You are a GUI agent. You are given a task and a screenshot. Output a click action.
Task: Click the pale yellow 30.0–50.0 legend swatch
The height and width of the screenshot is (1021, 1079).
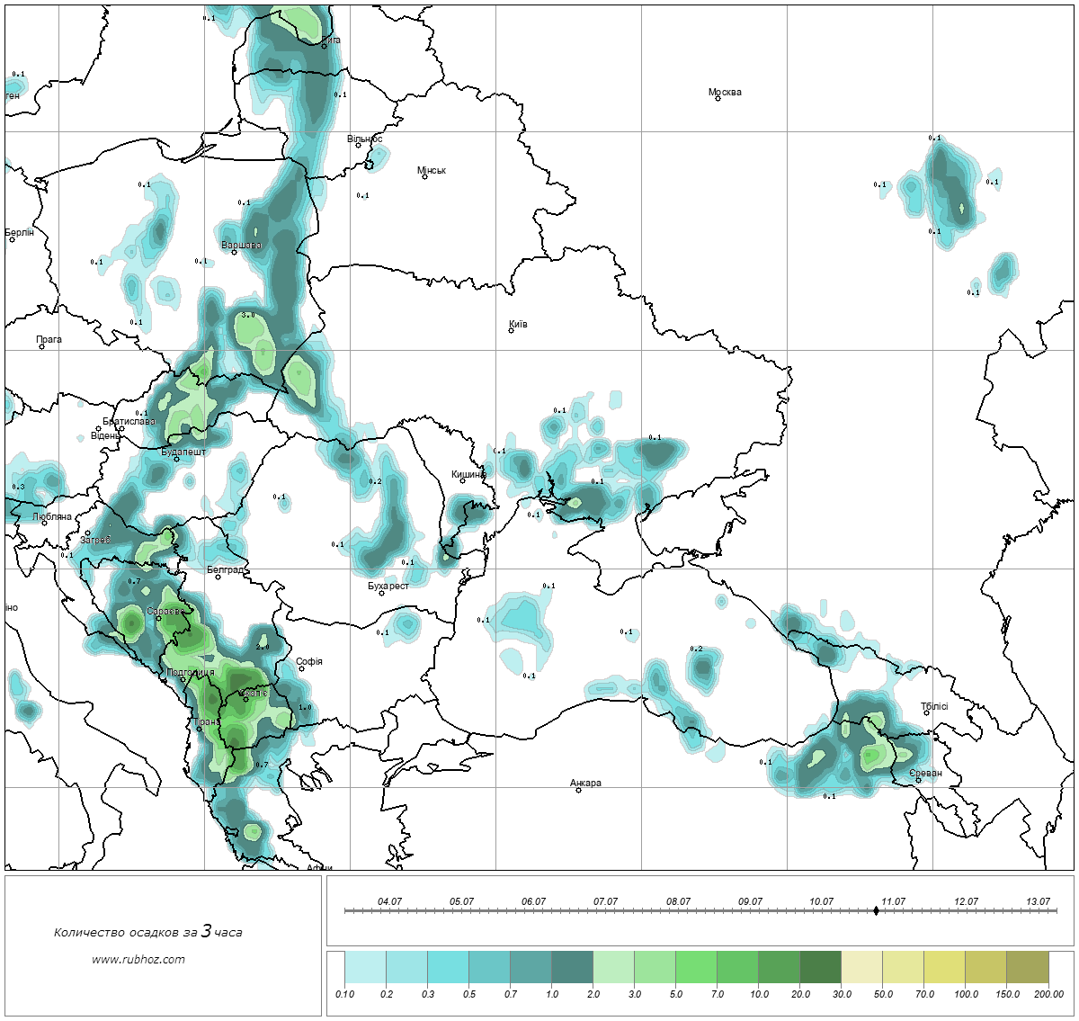point(861,969)
